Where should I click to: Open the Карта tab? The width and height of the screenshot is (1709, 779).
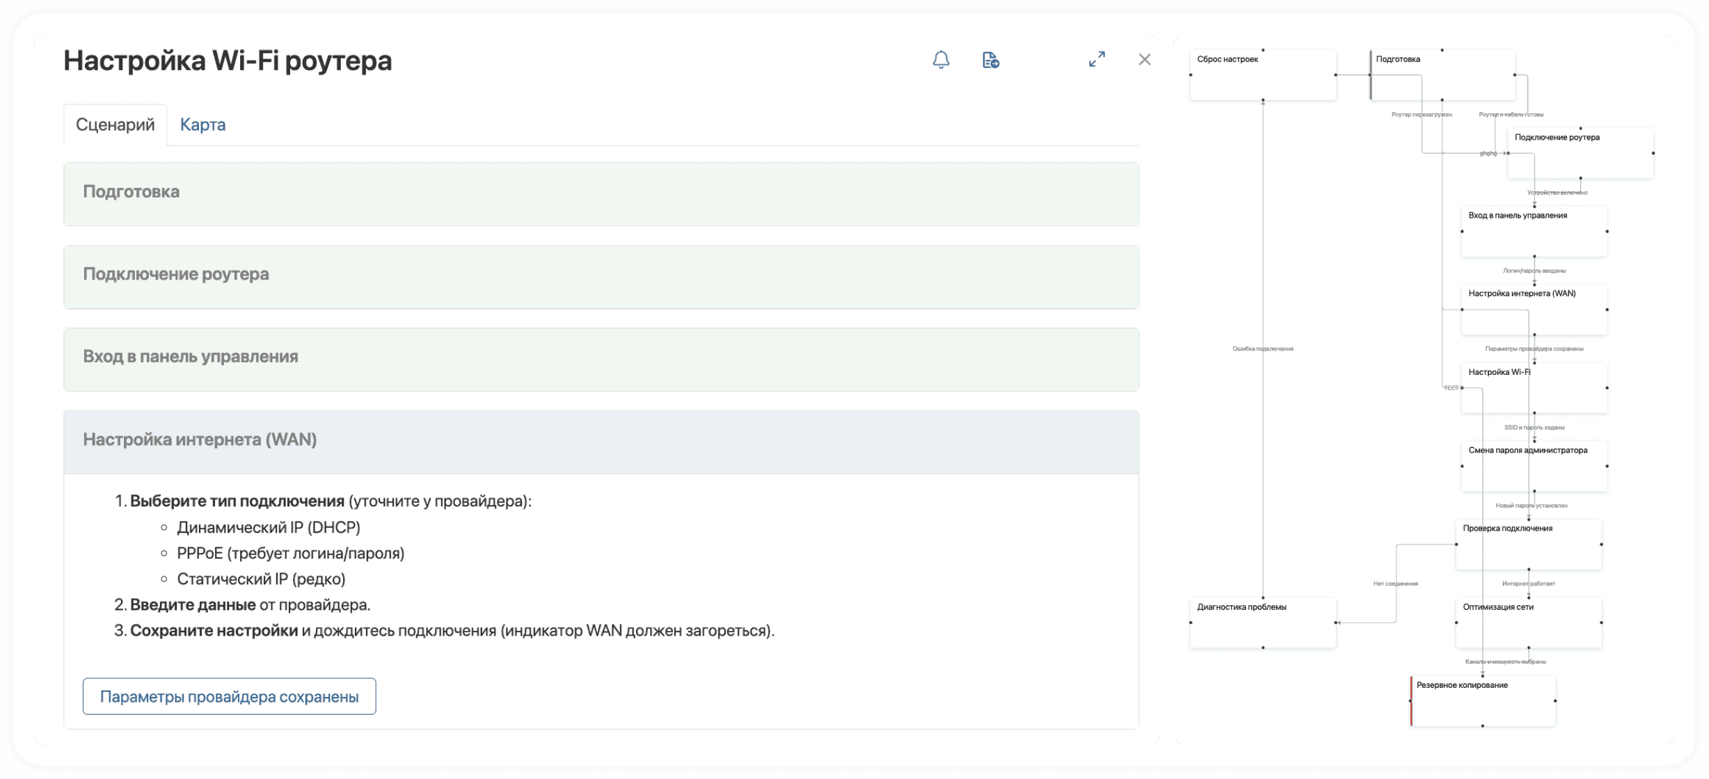pyautogui.click(x=202, y=125)
